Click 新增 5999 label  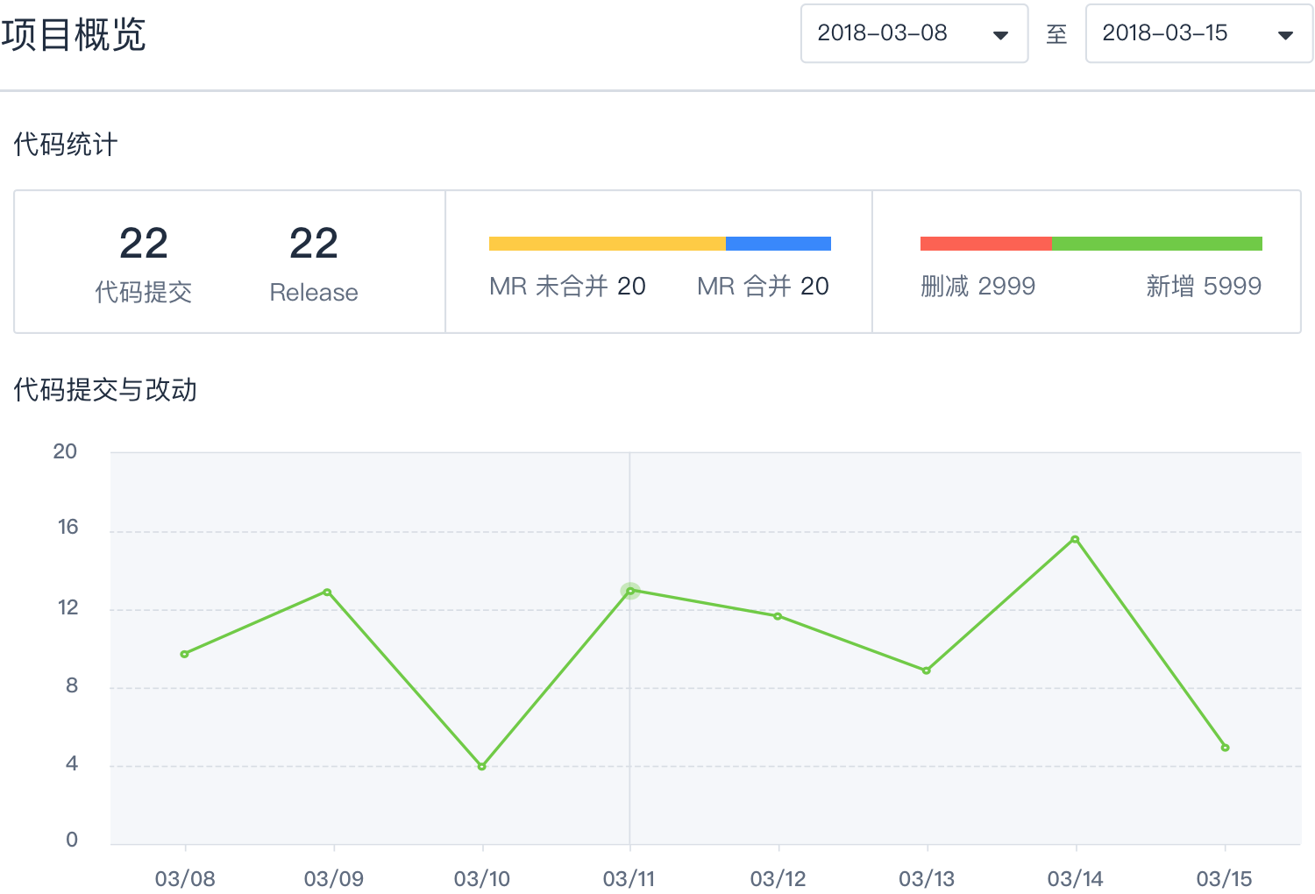pos(1204,286)
